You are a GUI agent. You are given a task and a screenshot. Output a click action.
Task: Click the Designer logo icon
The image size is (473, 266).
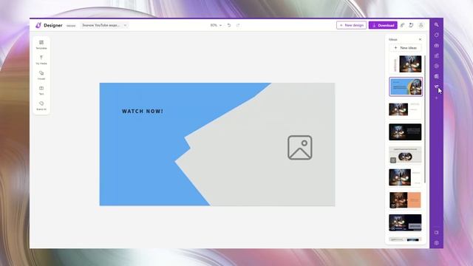click(x=38, y=25)
